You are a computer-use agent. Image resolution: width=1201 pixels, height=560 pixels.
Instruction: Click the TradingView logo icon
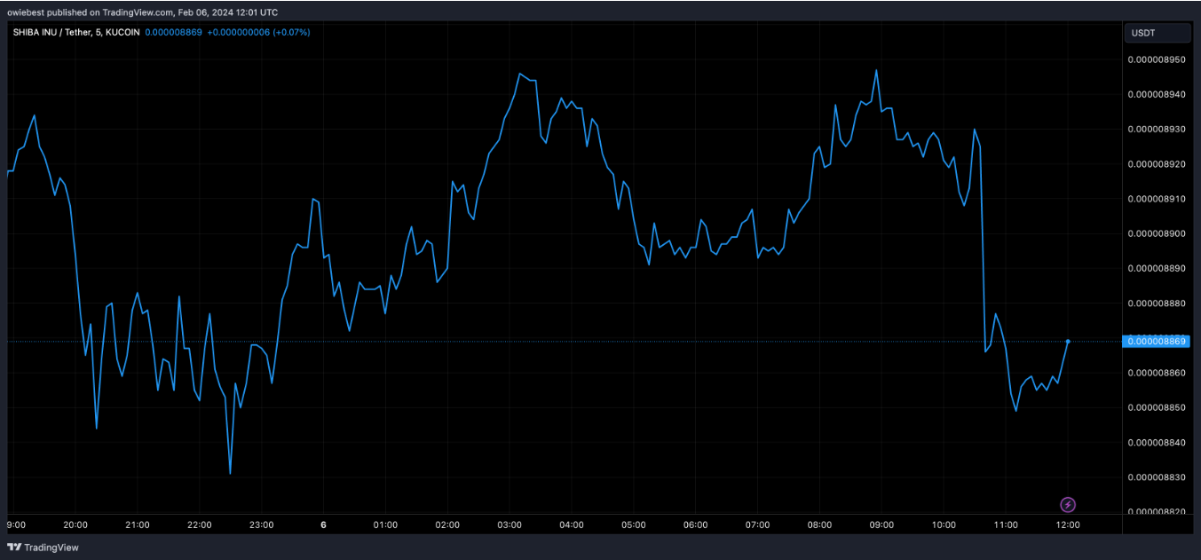click(x=14, y=548)
